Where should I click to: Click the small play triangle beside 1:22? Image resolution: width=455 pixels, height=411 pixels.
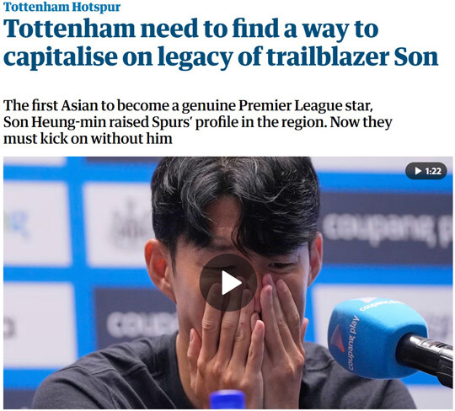point(418,171)
